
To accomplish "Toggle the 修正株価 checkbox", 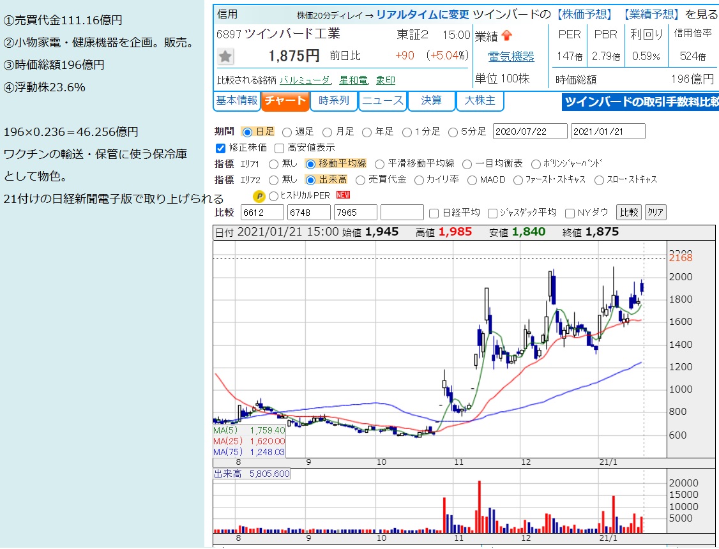I will click(220, 148).
